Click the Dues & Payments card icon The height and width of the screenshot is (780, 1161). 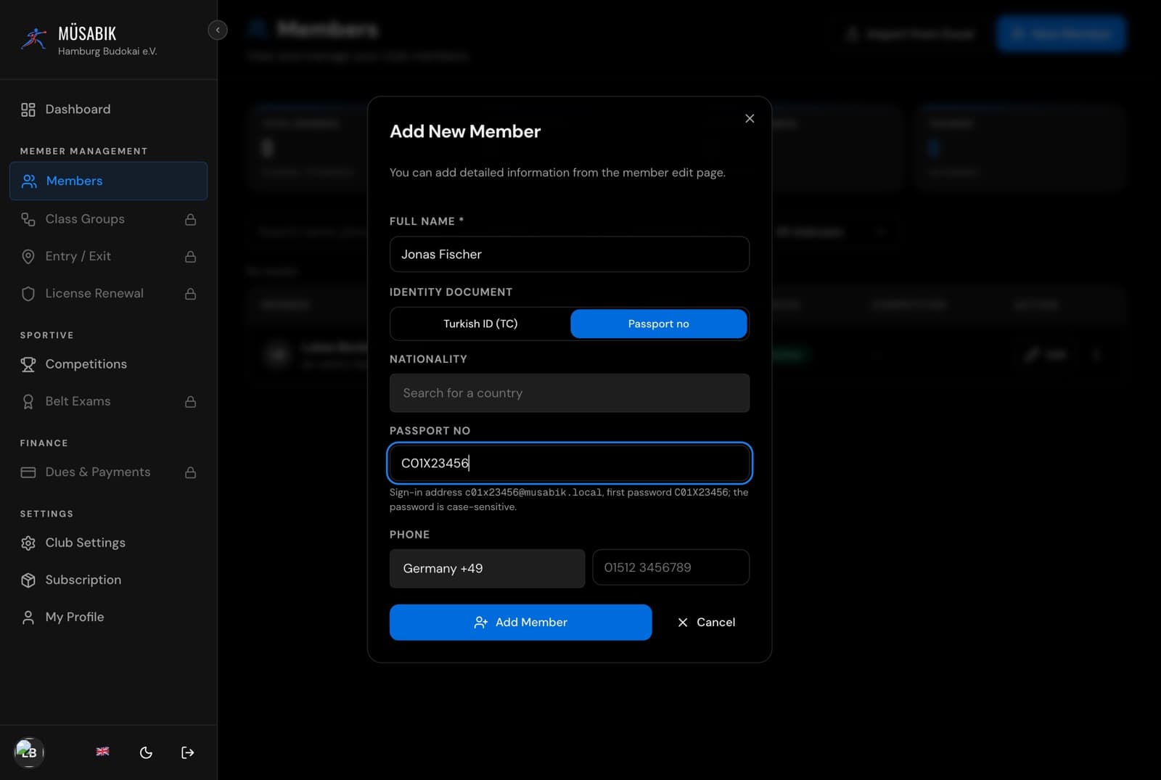tap(28, 472)
